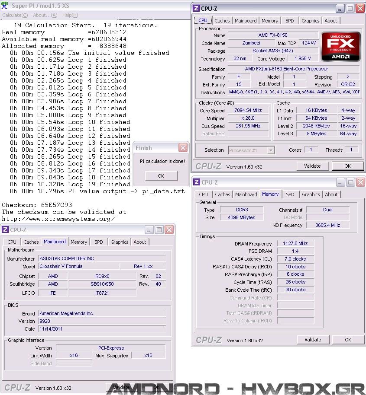Click the NB Frequency value 3665.4 MHz

click(x=327, y=225)
